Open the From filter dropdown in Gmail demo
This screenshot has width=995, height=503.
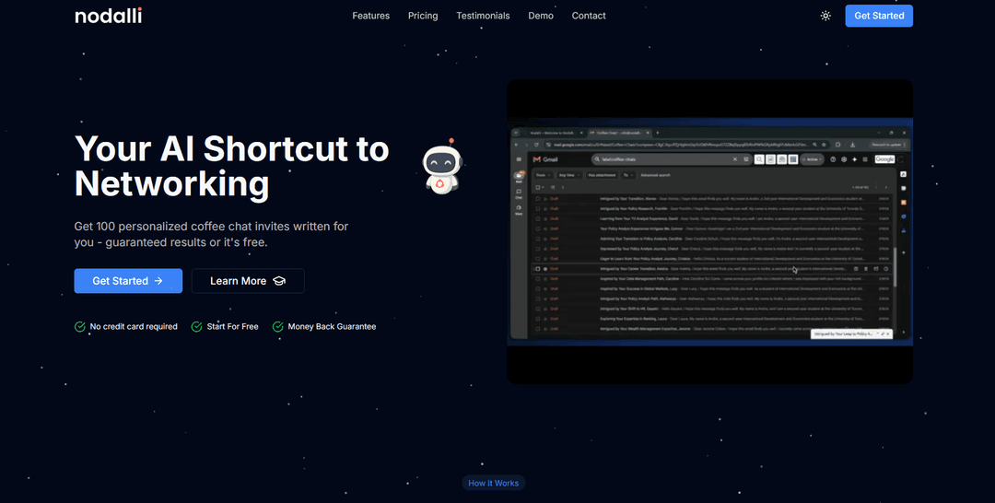[541, 174]
